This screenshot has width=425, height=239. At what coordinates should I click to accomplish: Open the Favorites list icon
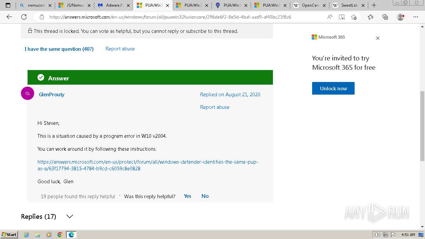(371, 17)
